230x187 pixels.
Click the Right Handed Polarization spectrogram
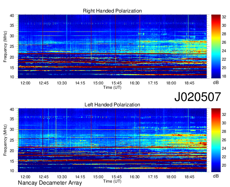(x=112, y=46)
